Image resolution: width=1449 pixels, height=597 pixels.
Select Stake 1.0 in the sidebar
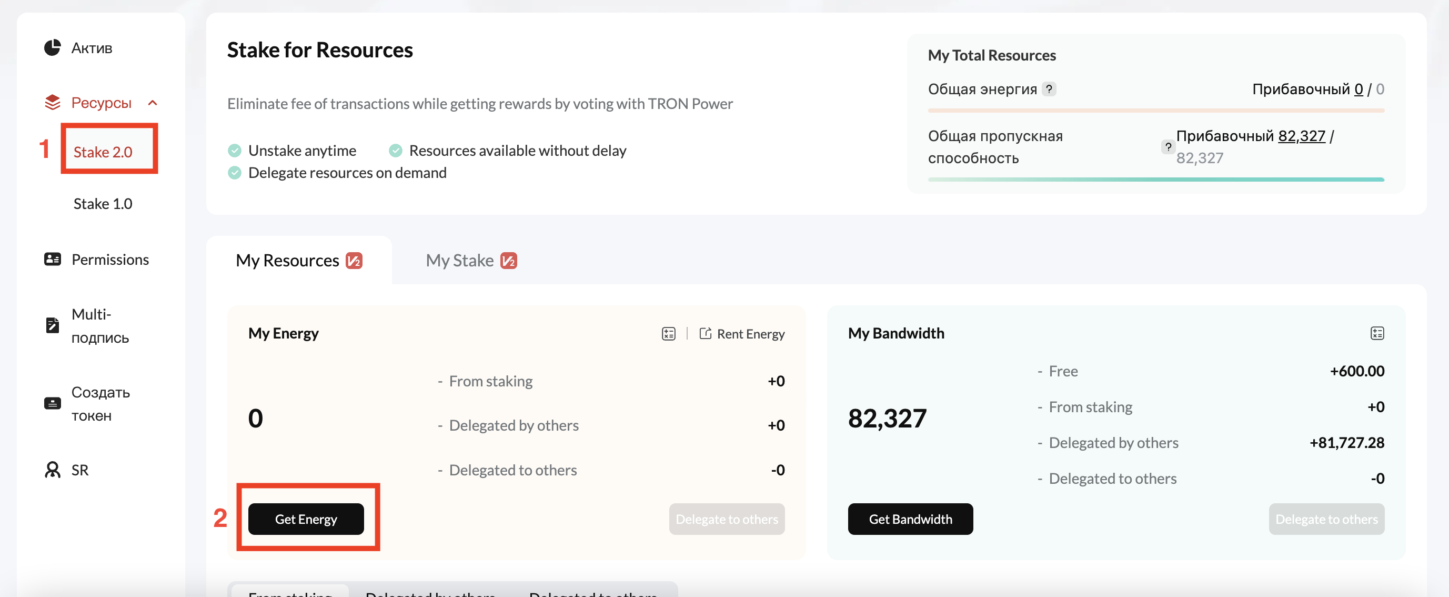pos(103,204)
